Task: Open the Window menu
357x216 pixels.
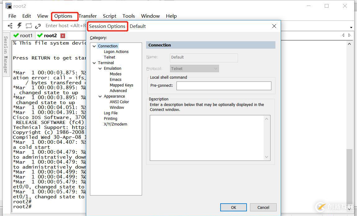Action: coord(150,16)
